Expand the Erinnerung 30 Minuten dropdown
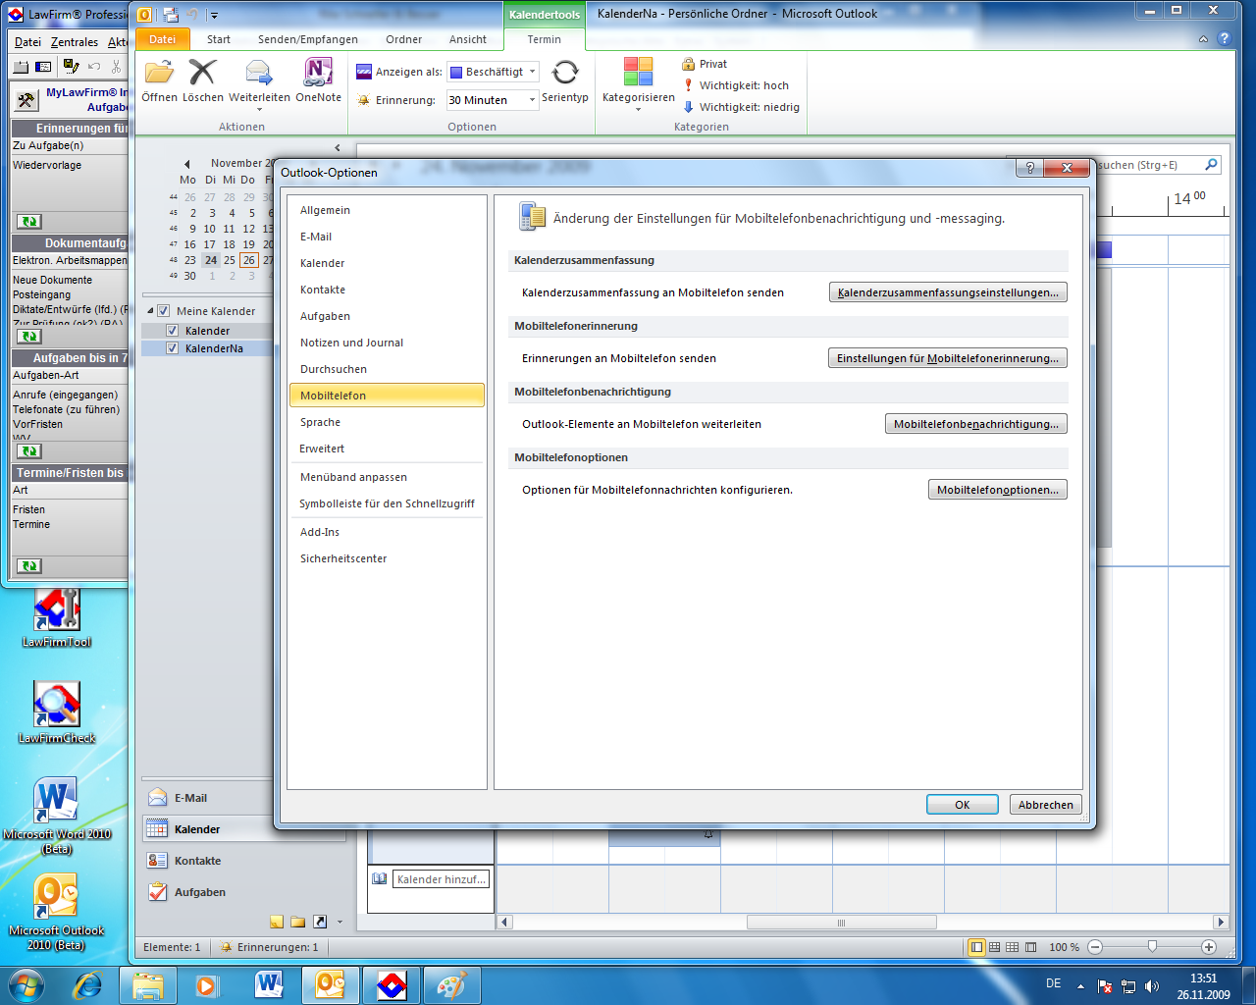 pos(532,100)
